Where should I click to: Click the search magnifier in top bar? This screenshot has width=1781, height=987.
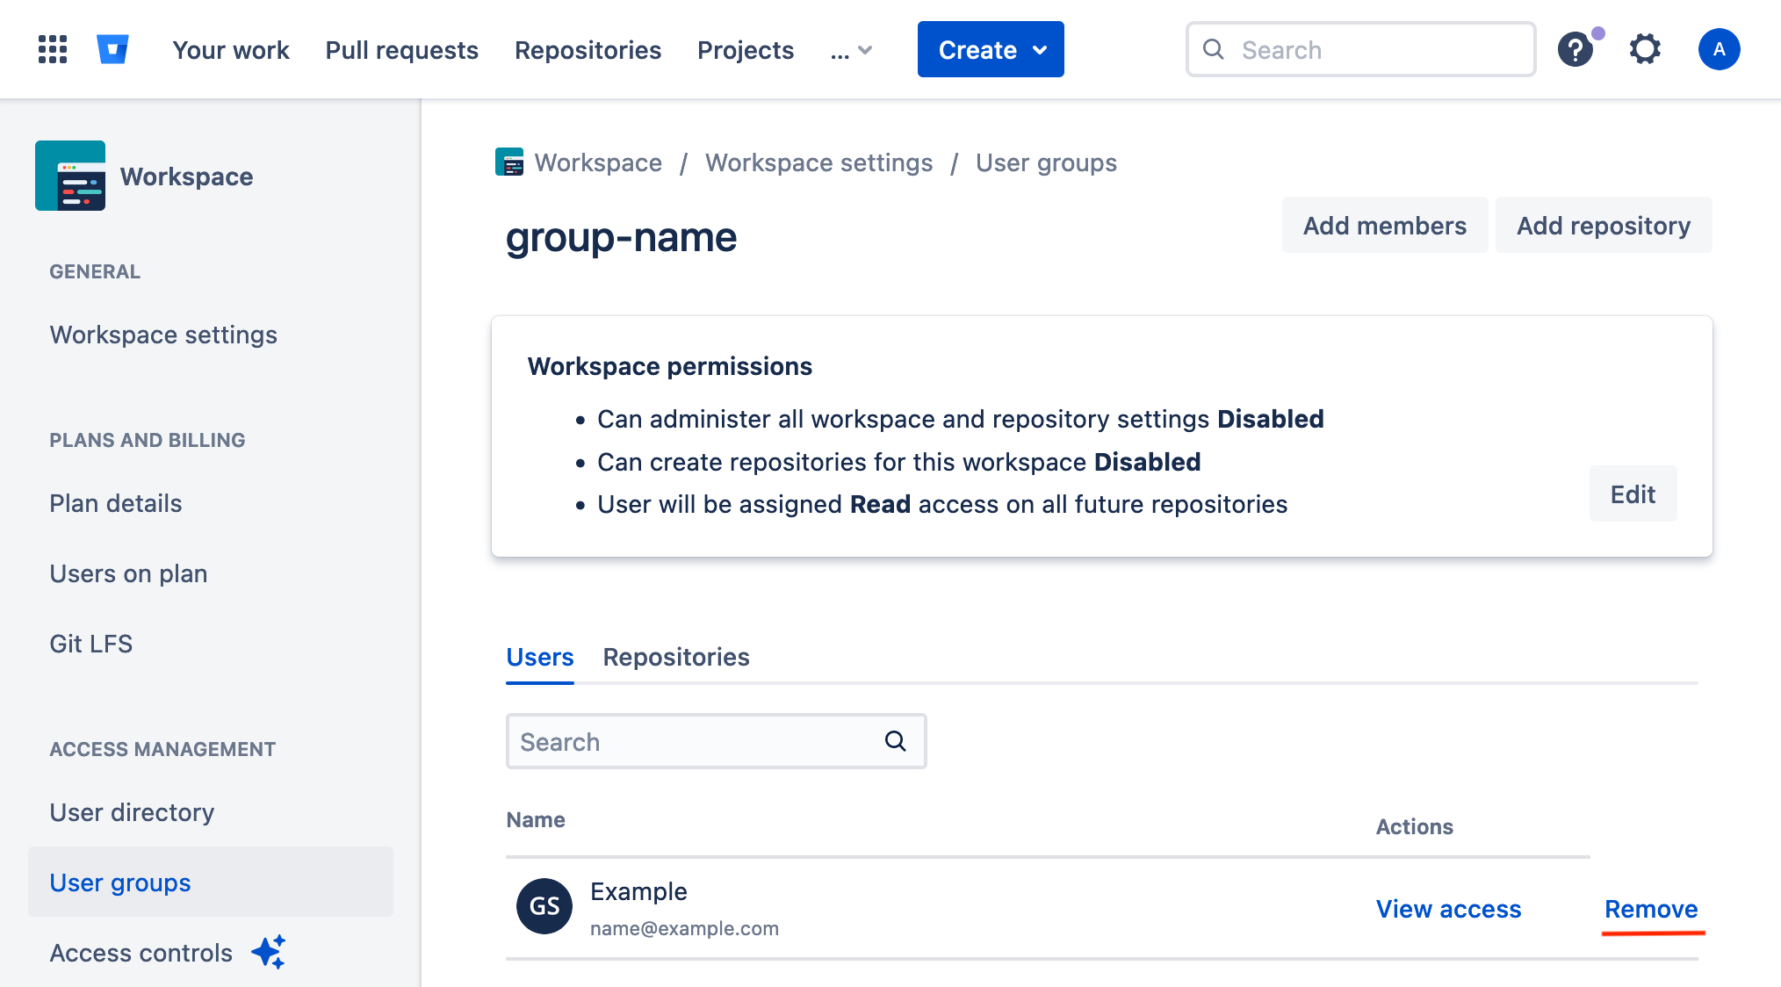(1214, 49)
